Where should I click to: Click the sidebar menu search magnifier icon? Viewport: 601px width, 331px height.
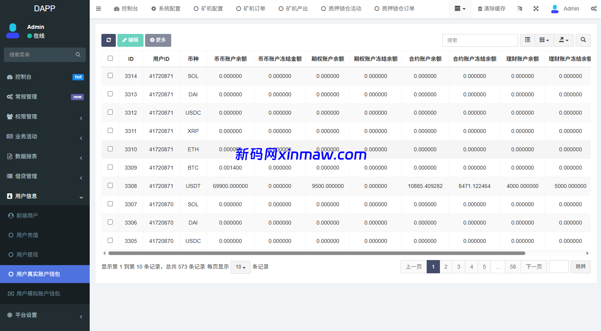click(78, 55)
